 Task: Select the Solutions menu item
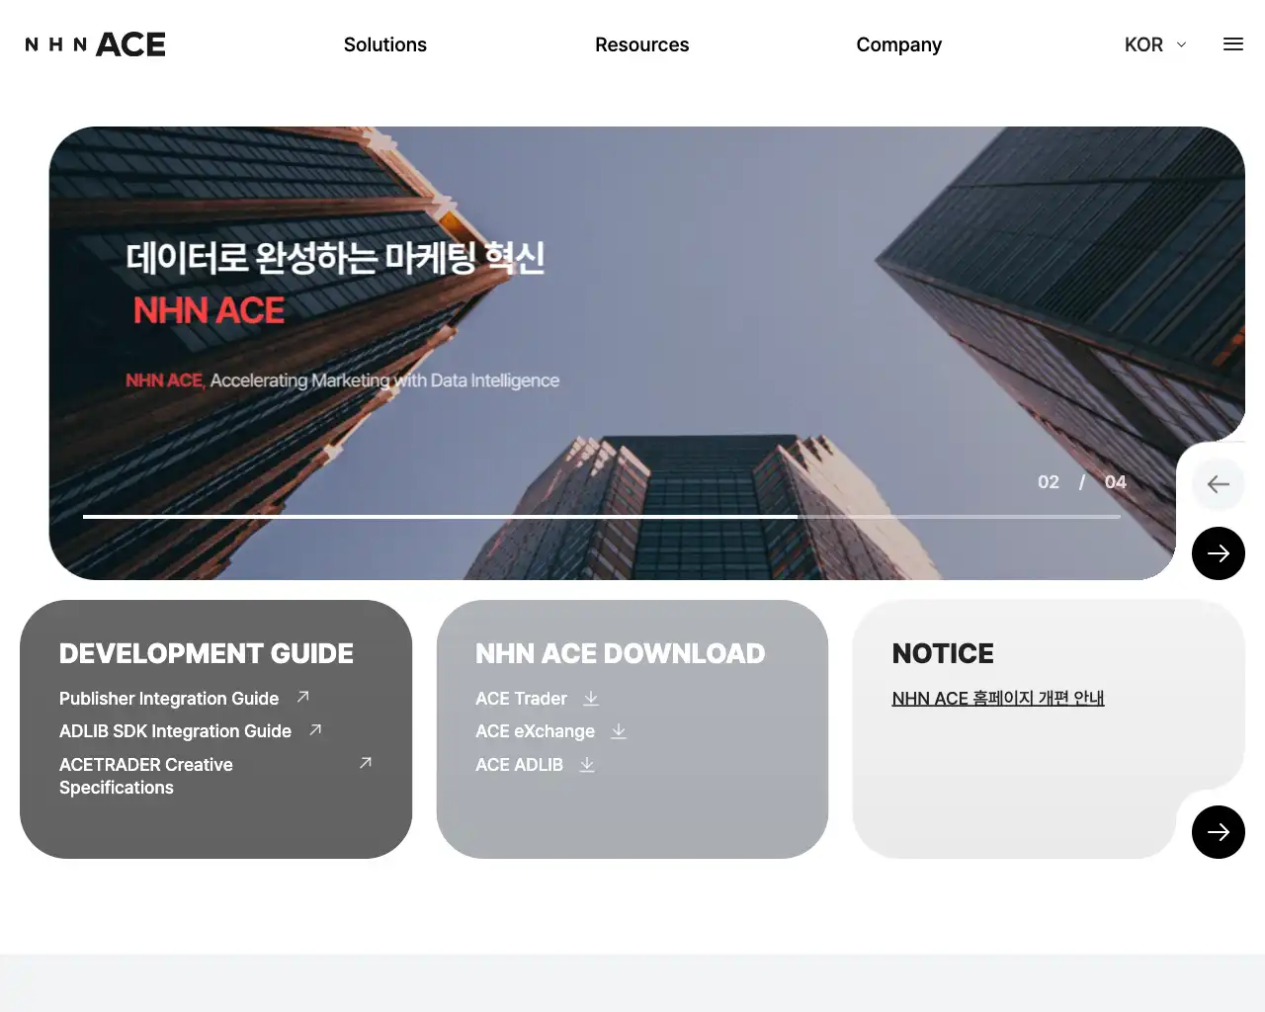(384, 44)
